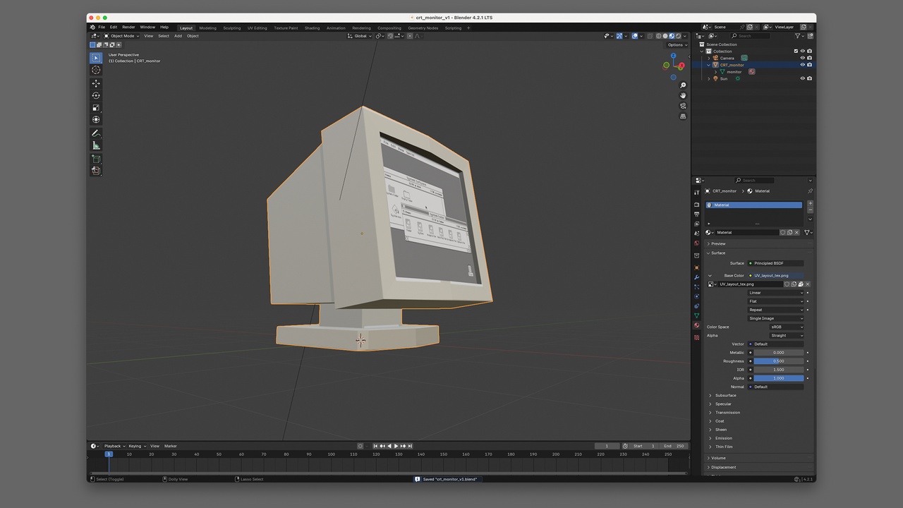Open the Render menu

[128, 27]
